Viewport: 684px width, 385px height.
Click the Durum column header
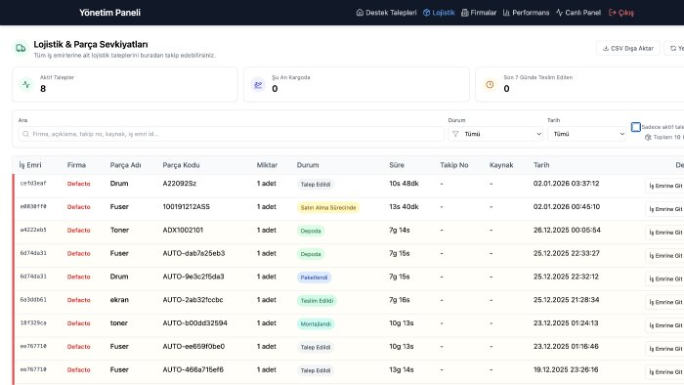[x=308, y=165]
